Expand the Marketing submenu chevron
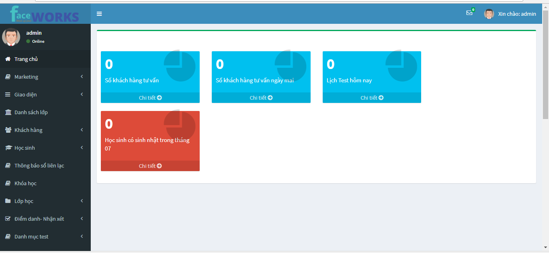Image resolution: width=549 pixels, height=253 pixels. [x=82, y=77]
